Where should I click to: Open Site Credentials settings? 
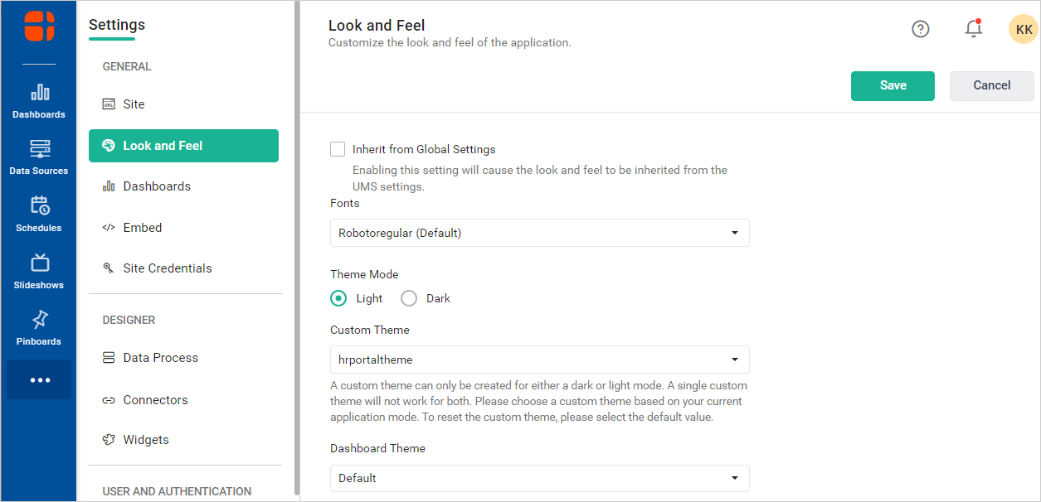point(167,268)
